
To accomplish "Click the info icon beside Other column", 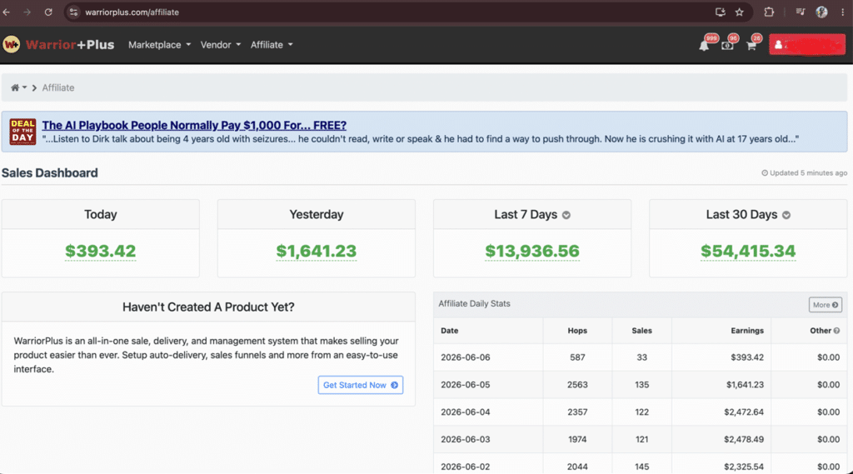I will click(836, 331).
